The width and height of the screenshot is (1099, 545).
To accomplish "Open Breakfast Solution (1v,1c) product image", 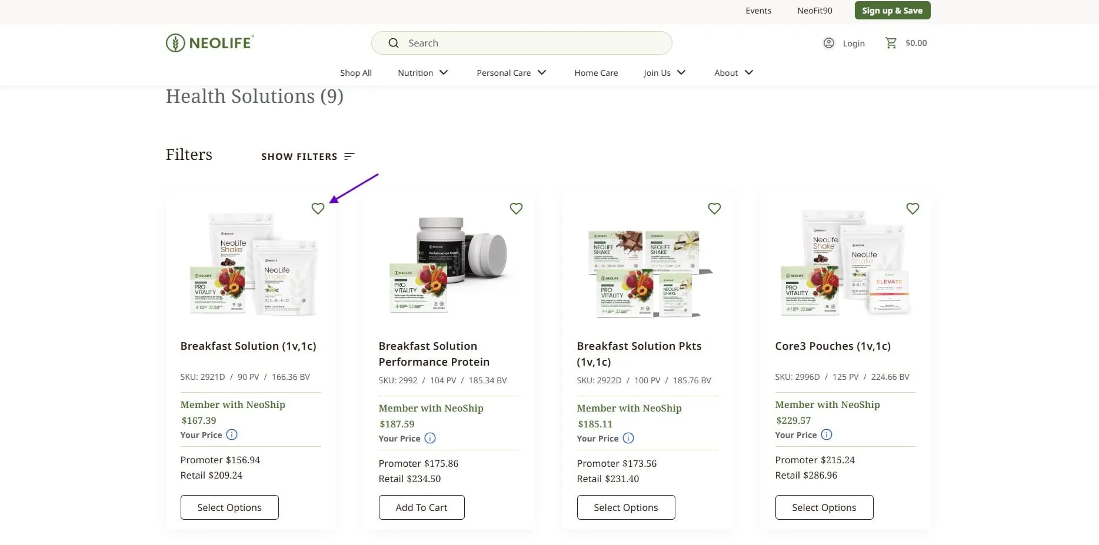I will [253, 265].
